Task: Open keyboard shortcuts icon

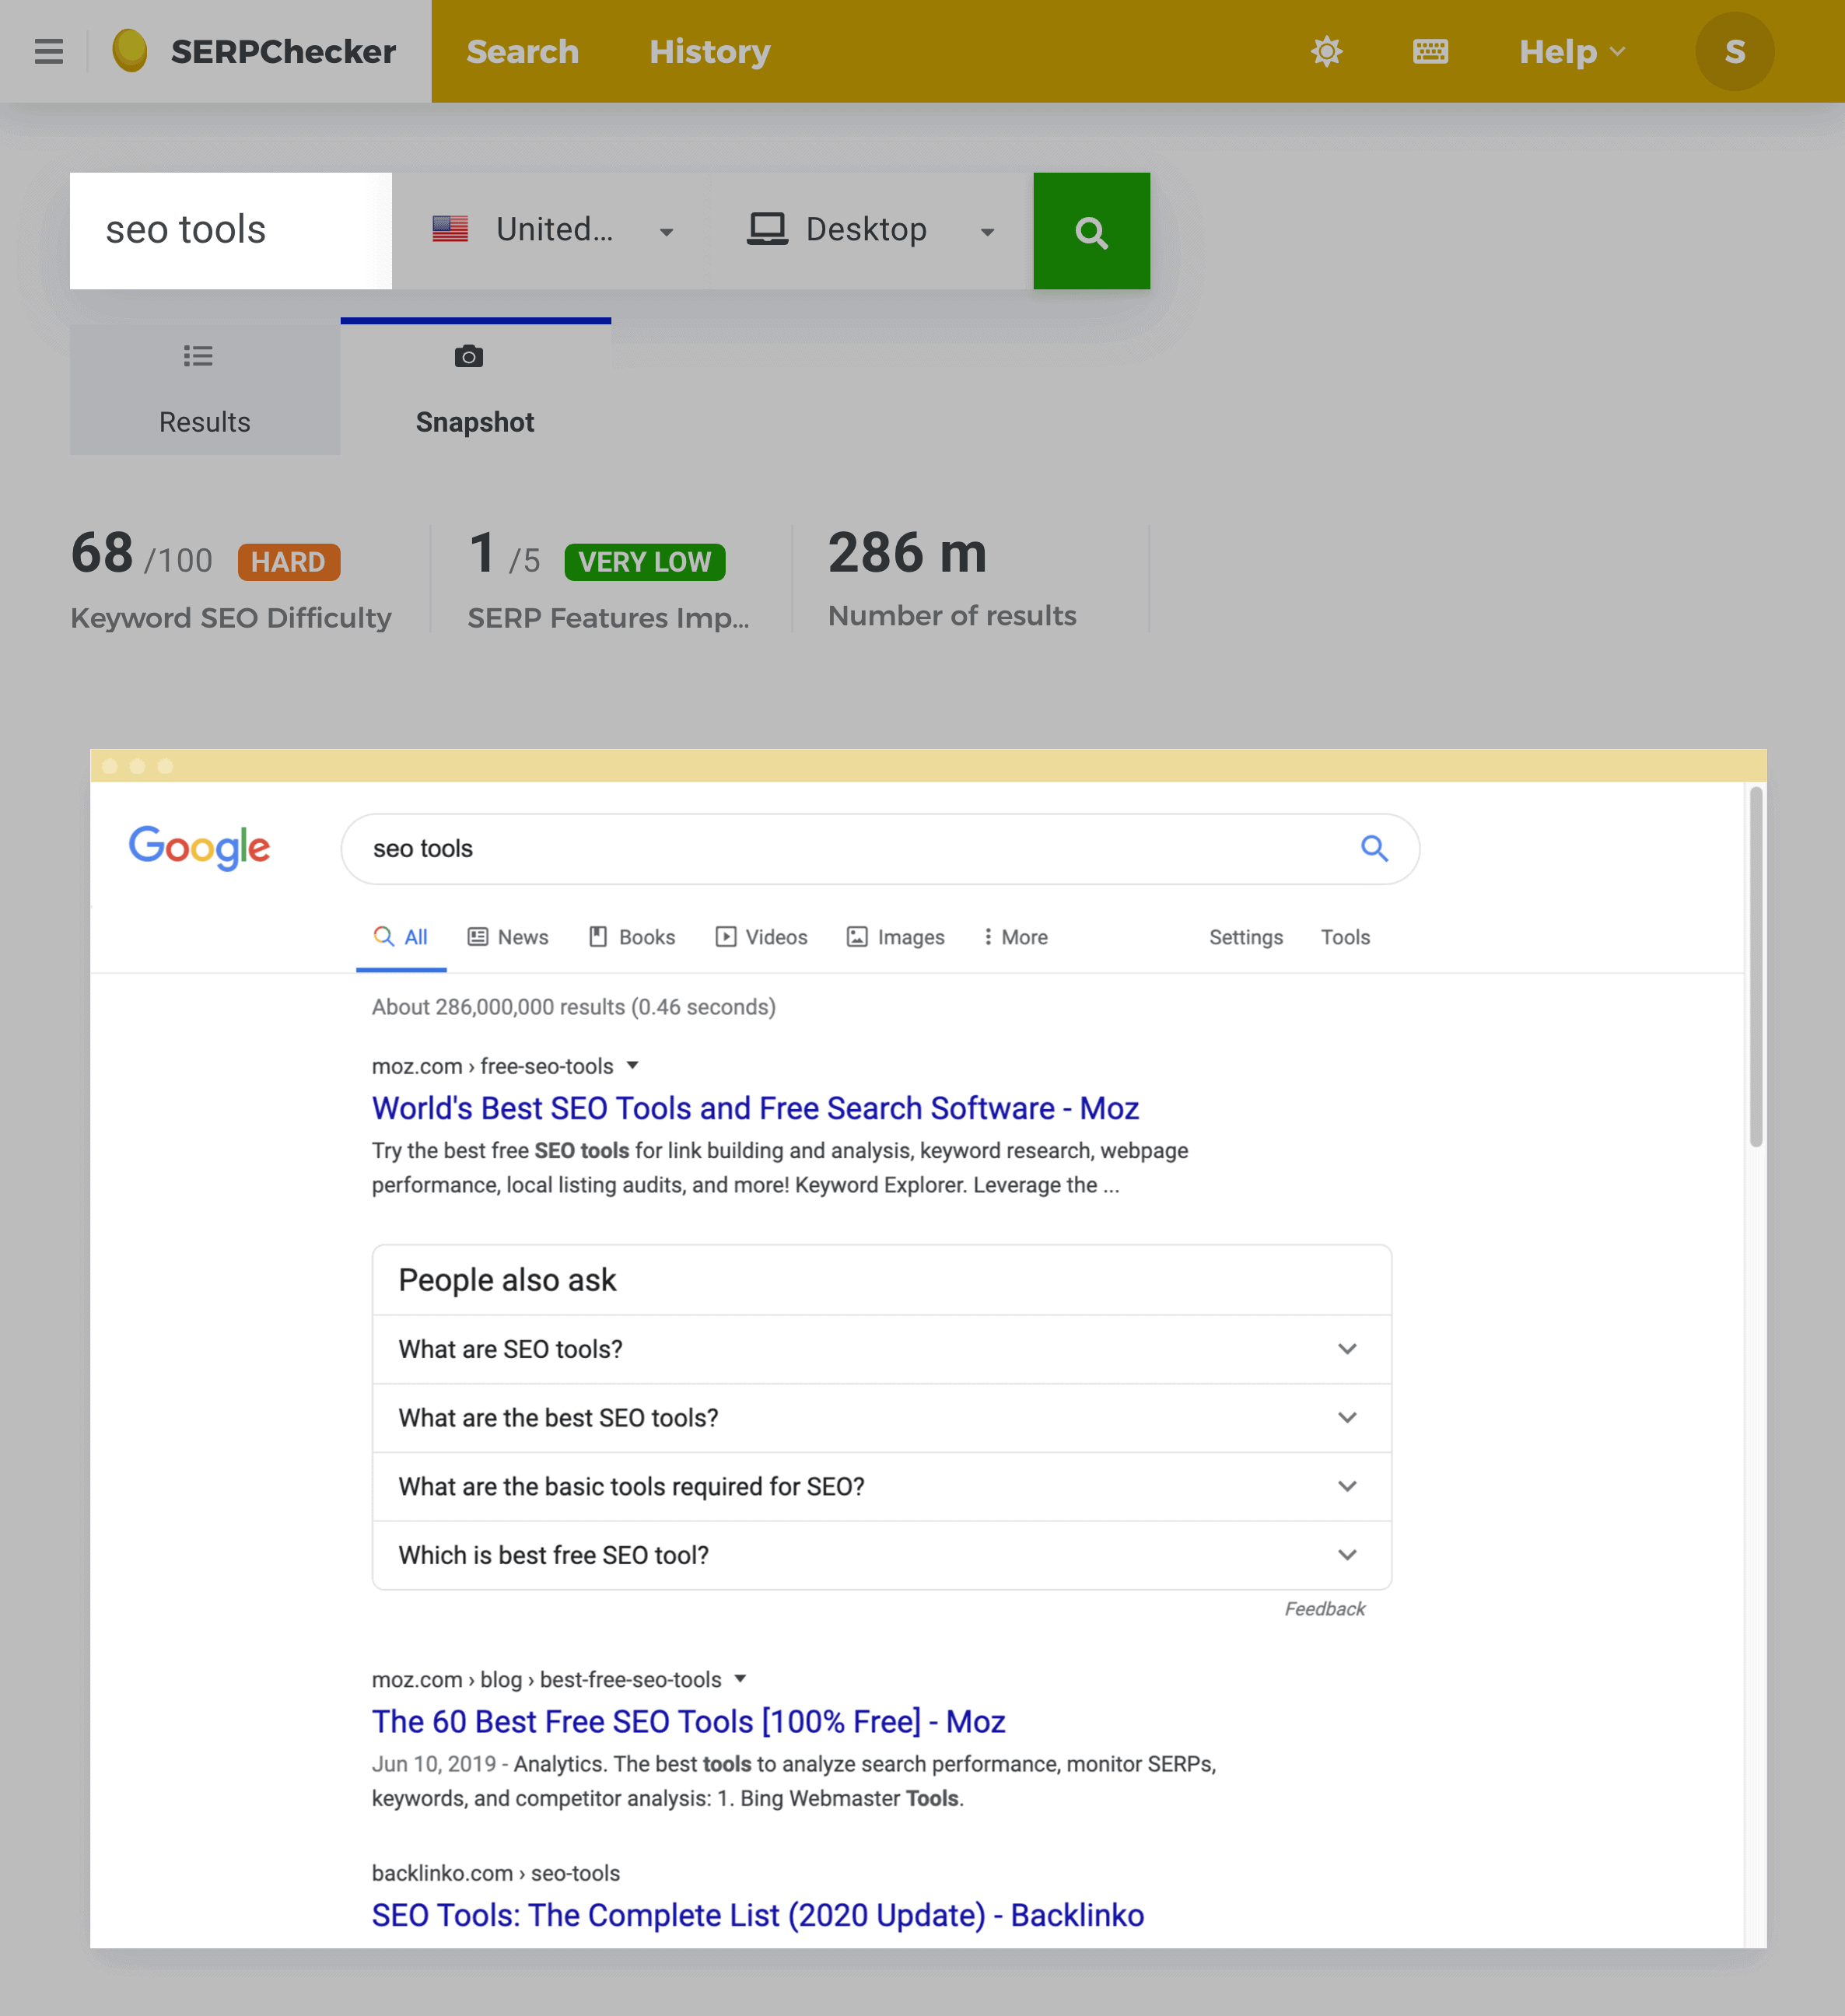Action: pyautogui.click(x=1430, y=51)
